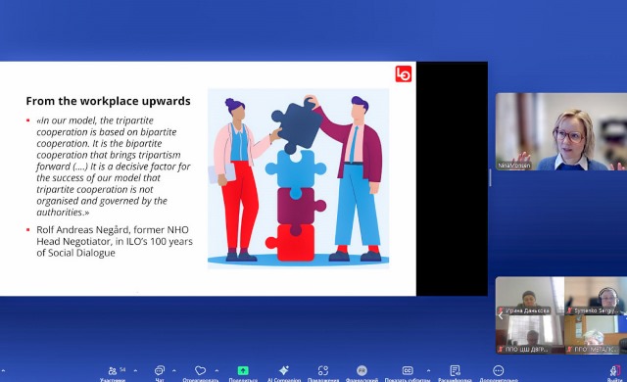Click muted mic icon on Symenko Sergiy tile
The height and width of the screenshot is (382, 627).
[569, 310]
